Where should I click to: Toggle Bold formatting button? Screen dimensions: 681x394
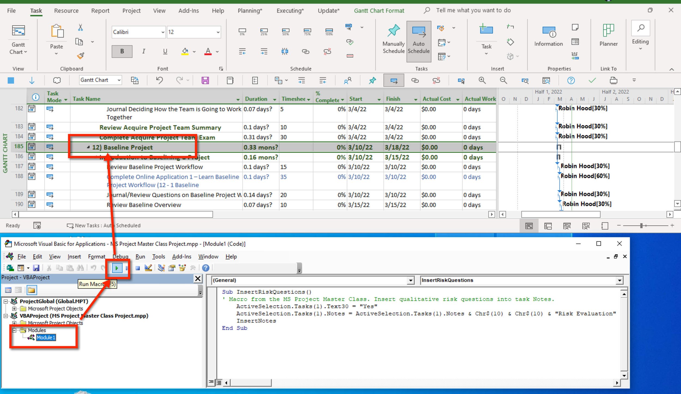(x=122, y=51)
